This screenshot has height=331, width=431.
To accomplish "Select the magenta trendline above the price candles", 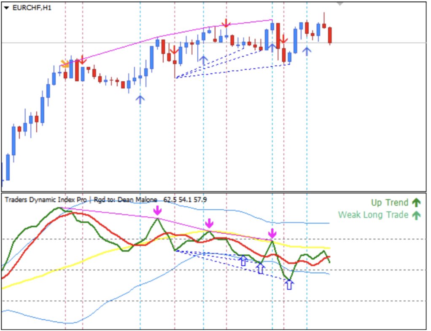I will [x=166, y=35].
